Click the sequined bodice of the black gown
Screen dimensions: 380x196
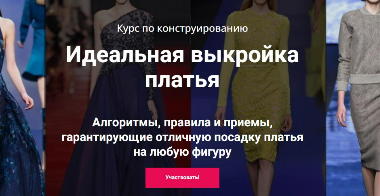125,40
